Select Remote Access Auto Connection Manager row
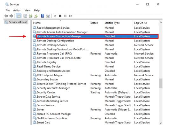Screen dimensions: 172x127 point(96,32)
